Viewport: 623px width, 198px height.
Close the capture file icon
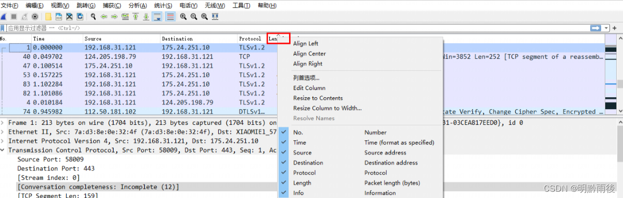tap(69, 17)
